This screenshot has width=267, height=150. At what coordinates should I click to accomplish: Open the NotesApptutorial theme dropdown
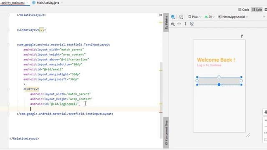coord(233,17)
